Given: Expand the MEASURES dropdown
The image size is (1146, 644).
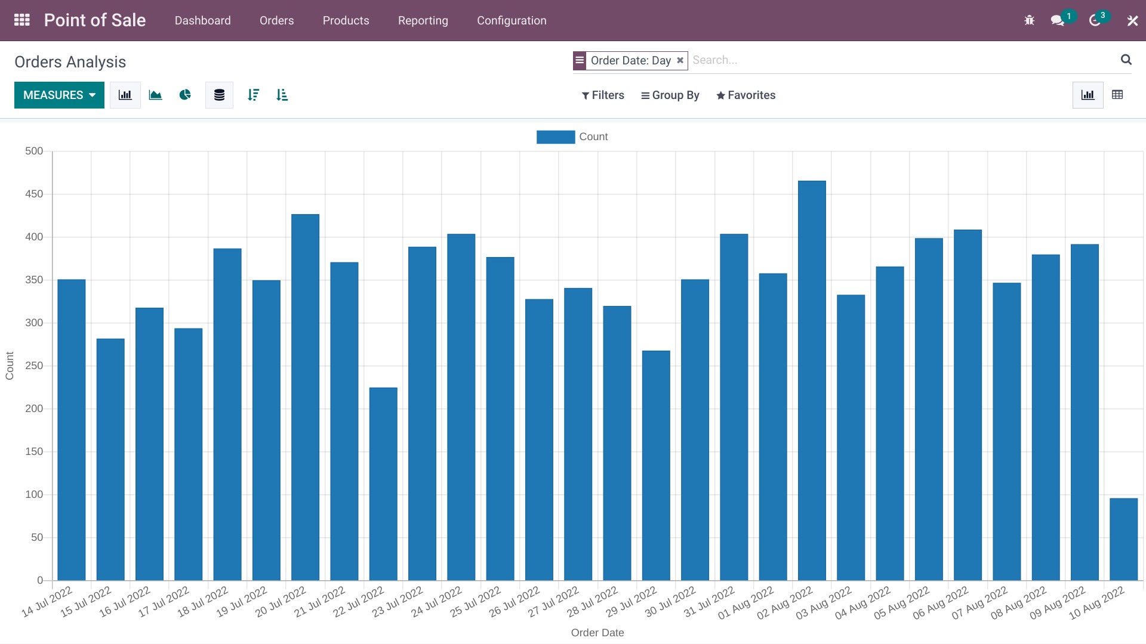Looking at the screenshot, I should 59,95.
